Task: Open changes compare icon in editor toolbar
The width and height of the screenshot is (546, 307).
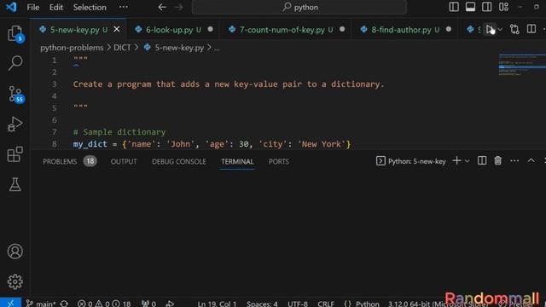Action: (514, 29)
